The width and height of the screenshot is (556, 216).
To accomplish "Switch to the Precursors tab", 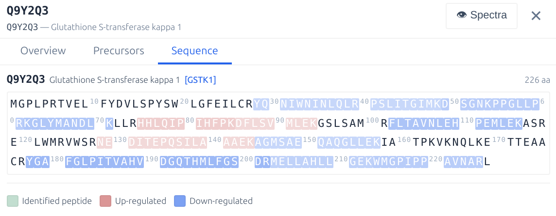I will (119, 51).
